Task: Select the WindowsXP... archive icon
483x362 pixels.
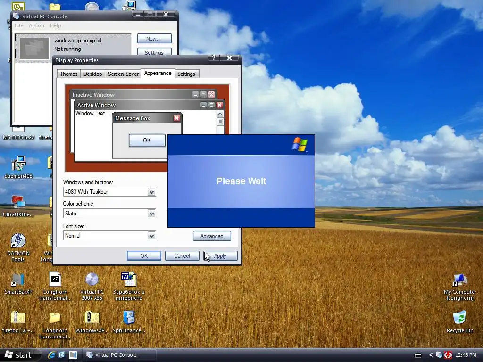Action: pos(92,322)
